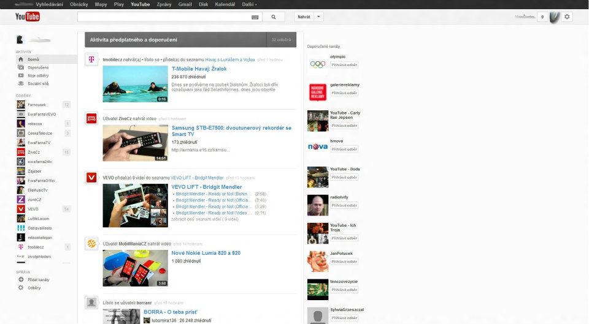The height and width of the screenshot is (324, 589).
Task: Open Zprávy in the top bar
Action: coord(164,4)
